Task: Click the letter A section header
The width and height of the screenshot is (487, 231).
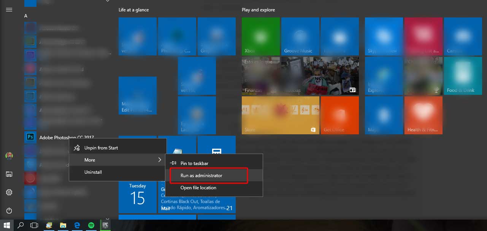Action: 26,16
